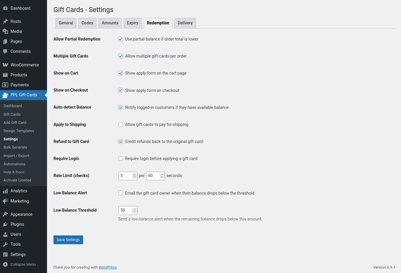Viewport: 401px width, 273px height.
Task: Enable the Low Balance Alert checkbox
Action: tap(120, 193)
